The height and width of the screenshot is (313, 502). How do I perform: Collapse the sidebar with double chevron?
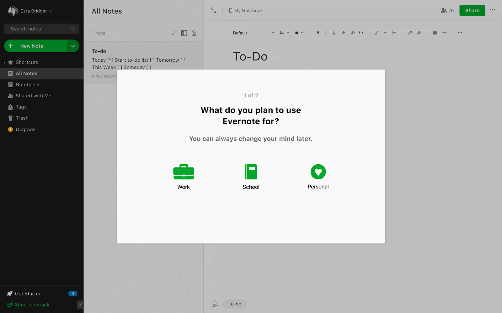80,305
